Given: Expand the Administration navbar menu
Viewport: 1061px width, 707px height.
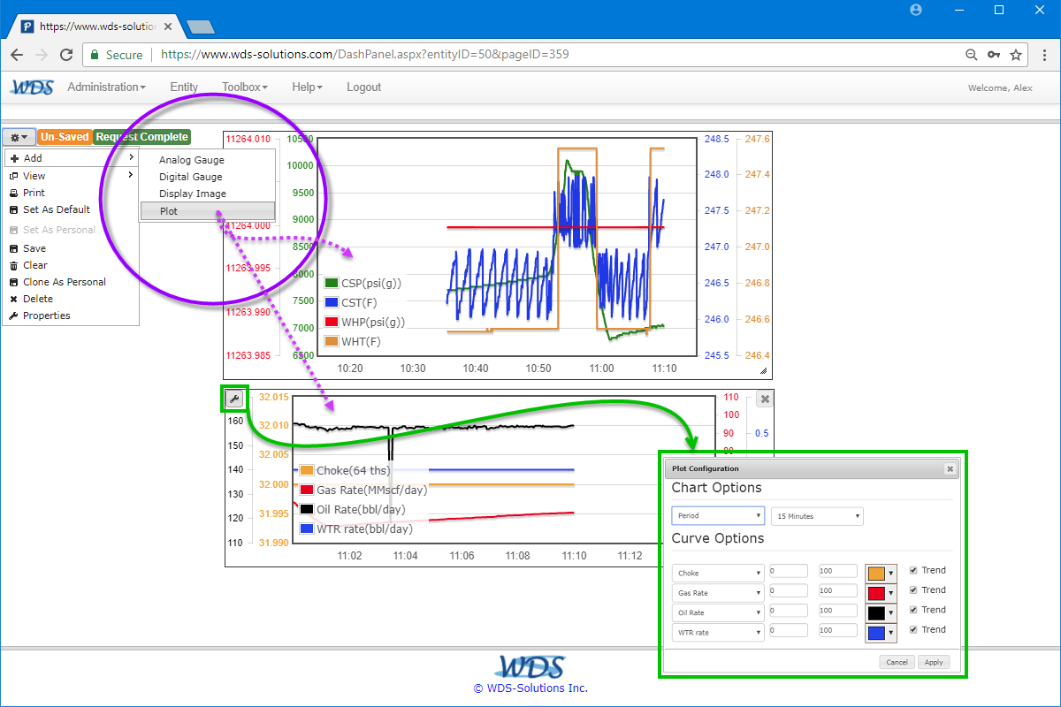Looking at the screenshot, I should 107,87.
